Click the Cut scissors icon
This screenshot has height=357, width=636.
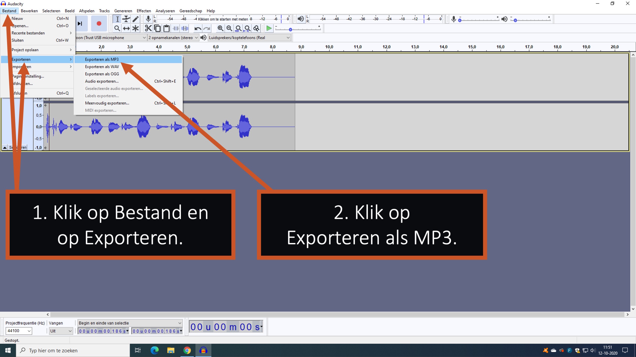point(148,28)
